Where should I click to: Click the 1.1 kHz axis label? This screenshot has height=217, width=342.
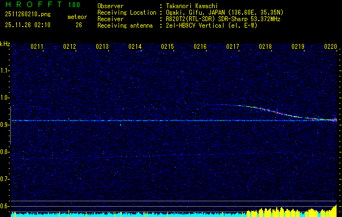pyautogui.click(x=5, y=70)
